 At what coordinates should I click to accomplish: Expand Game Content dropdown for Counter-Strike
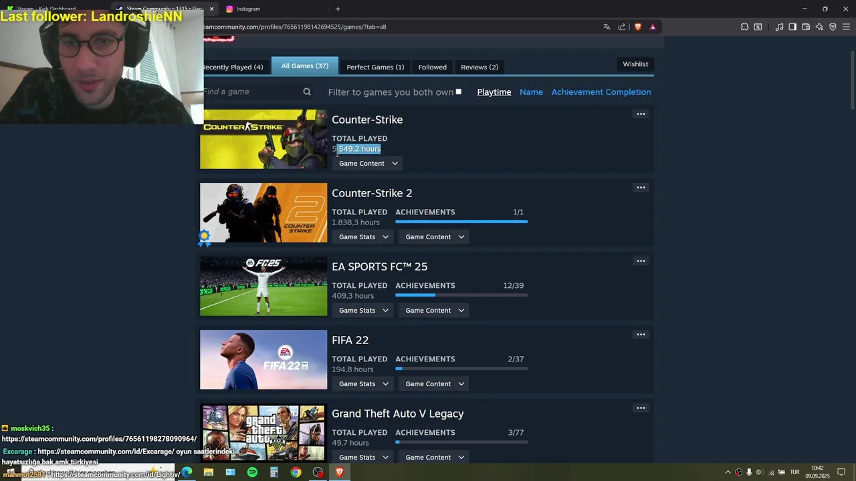pyautogui.click(x=368, y=163)
